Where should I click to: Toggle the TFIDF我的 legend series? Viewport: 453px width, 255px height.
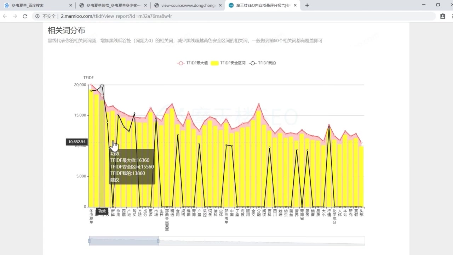point(262,63)
